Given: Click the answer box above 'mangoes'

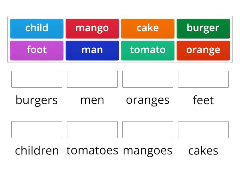Looking at the screenshot, I should (148, 130).
